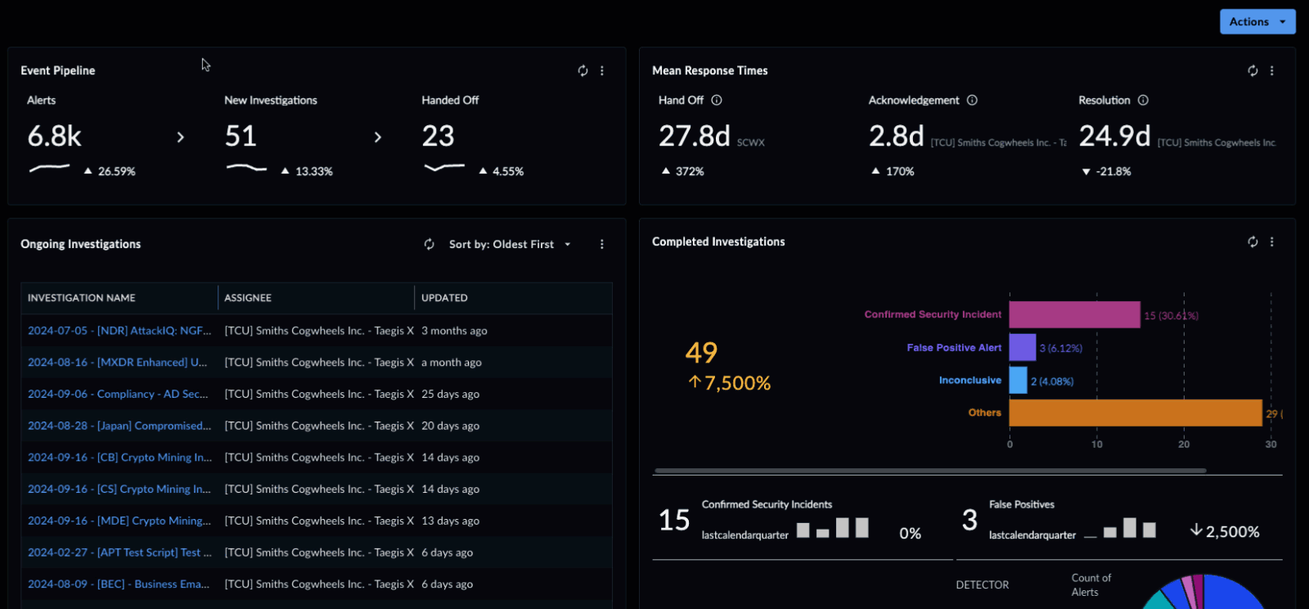Viewport: 1309px width, 609px height.
Task: Click the Others chart label
Action: (x=985, y=413)
